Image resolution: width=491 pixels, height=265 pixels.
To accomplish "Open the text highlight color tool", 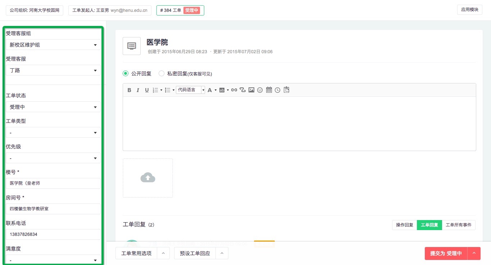I will point(222,90).
